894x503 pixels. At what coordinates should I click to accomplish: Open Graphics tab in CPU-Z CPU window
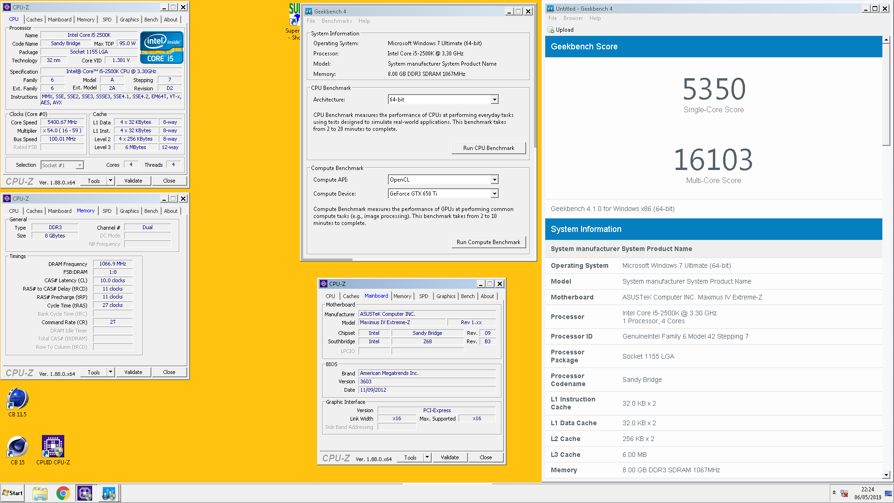[129, 20]
